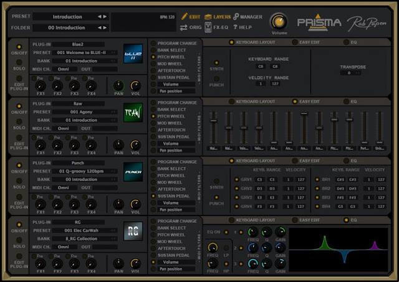Screen dimensions: 399x282
Task: Toggle Pitch Wheel filter on Blue2 layer
Action: [153, 57]
